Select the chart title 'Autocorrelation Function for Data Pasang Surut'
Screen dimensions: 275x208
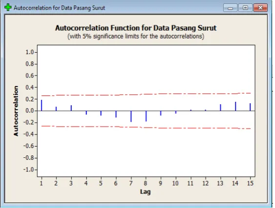click(x=136, y=28)
